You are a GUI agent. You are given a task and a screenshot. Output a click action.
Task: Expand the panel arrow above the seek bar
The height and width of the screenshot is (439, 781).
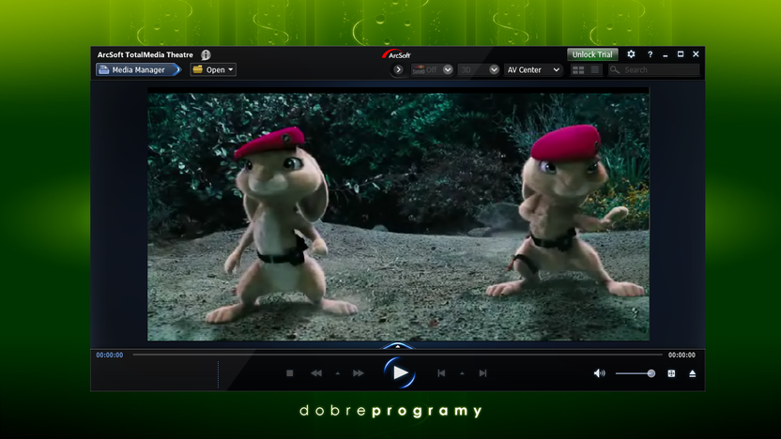[x=397, y=345]
